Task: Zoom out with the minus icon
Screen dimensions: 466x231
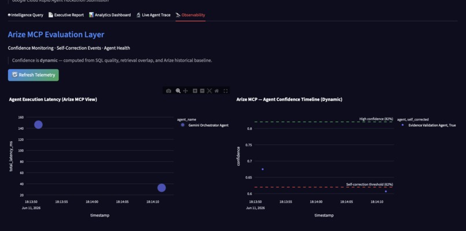Action: [x=202, y=91]
